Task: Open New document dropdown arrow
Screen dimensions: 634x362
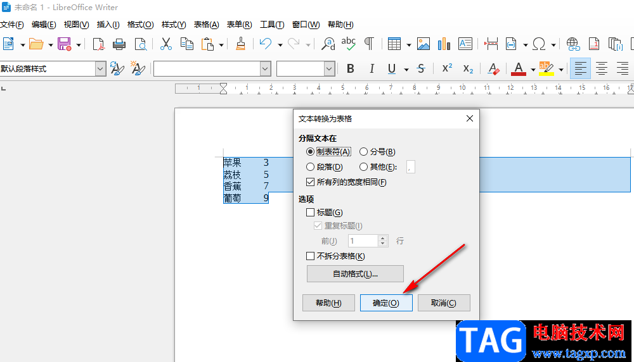Action: (22, 45)
